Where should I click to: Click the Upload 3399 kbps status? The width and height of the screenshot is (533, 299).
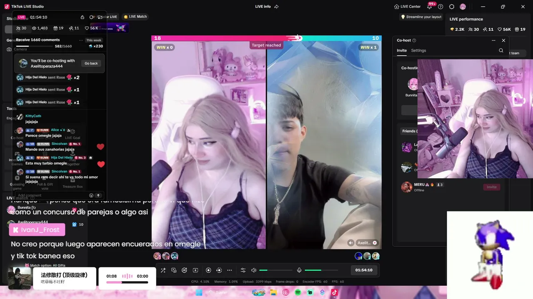tap(257, 282)
